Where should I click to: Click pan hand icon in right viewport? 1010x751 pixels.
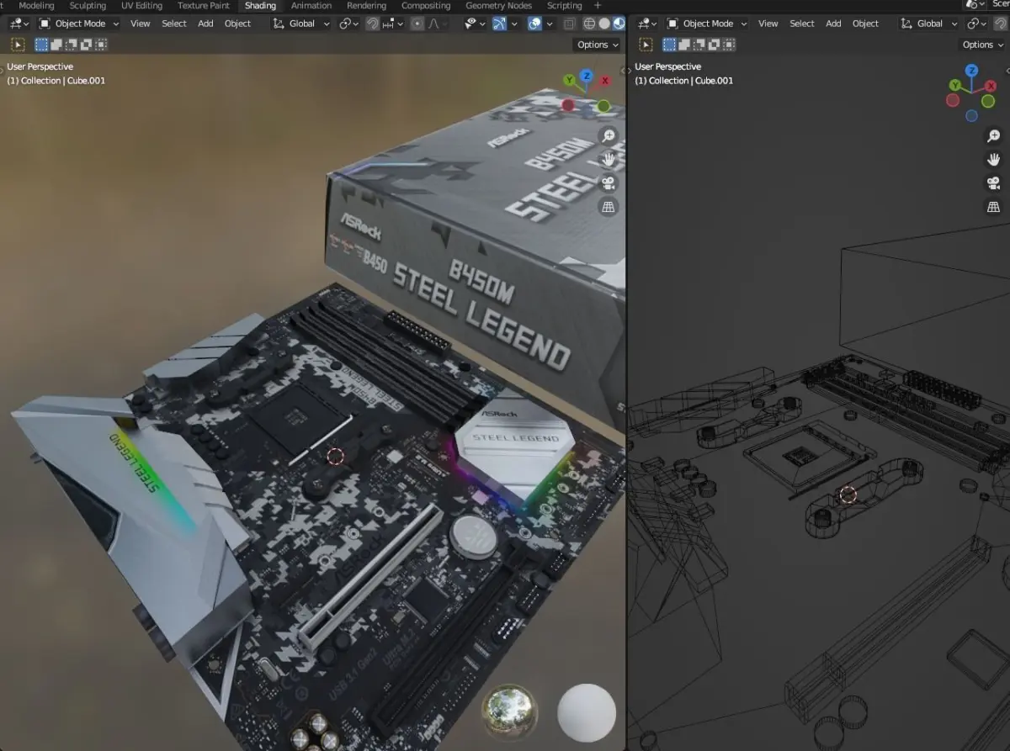(x=994, y=160)
